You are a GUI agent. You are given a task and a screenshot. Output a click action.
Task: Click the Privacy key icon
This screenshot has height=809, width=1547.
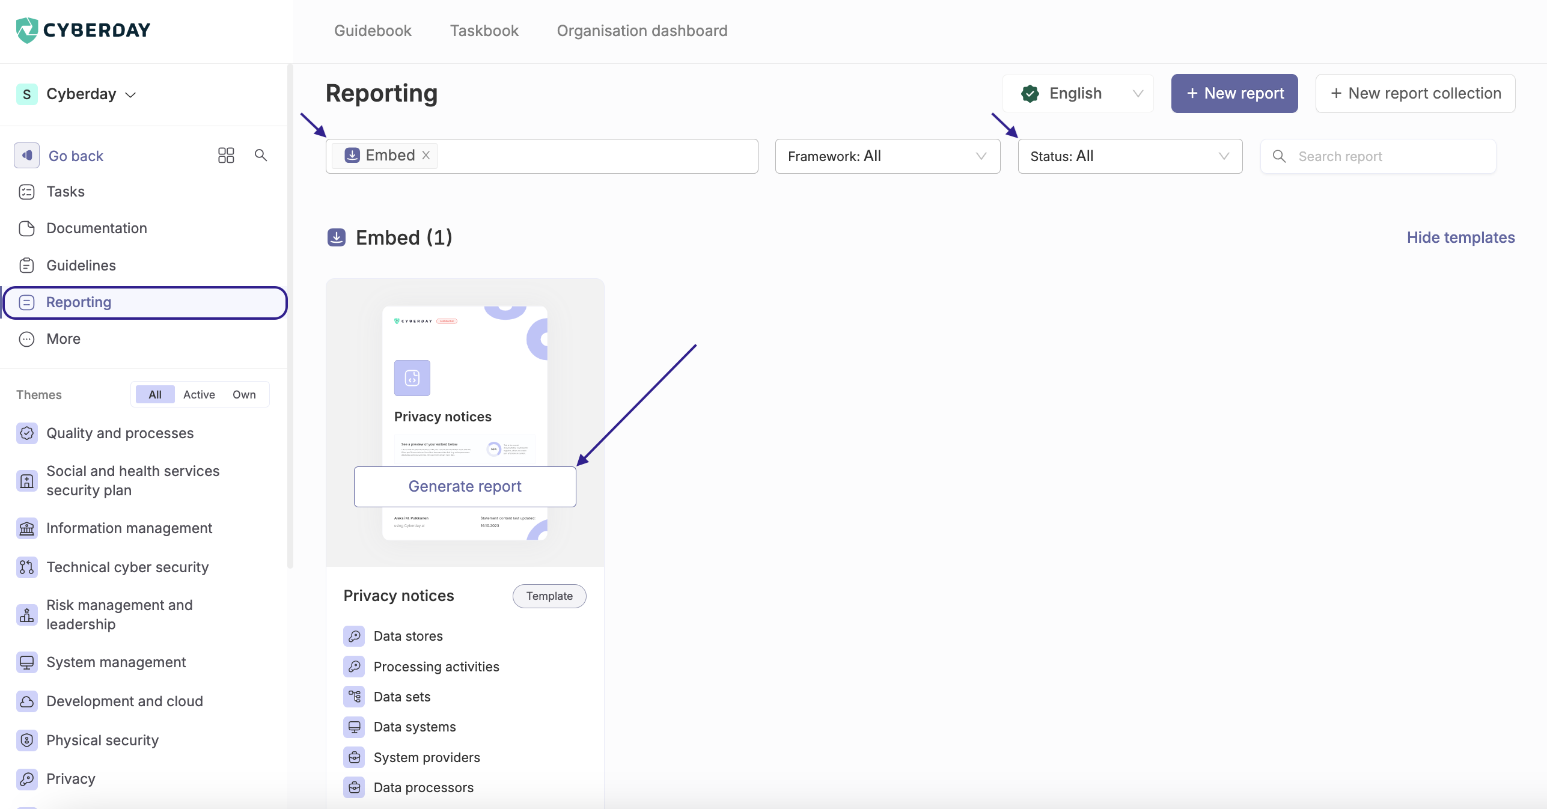pos(27,779)
